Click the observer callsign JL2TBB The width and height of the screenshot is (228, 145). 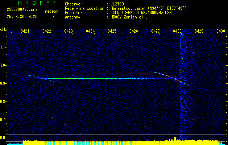click(117, 4)
